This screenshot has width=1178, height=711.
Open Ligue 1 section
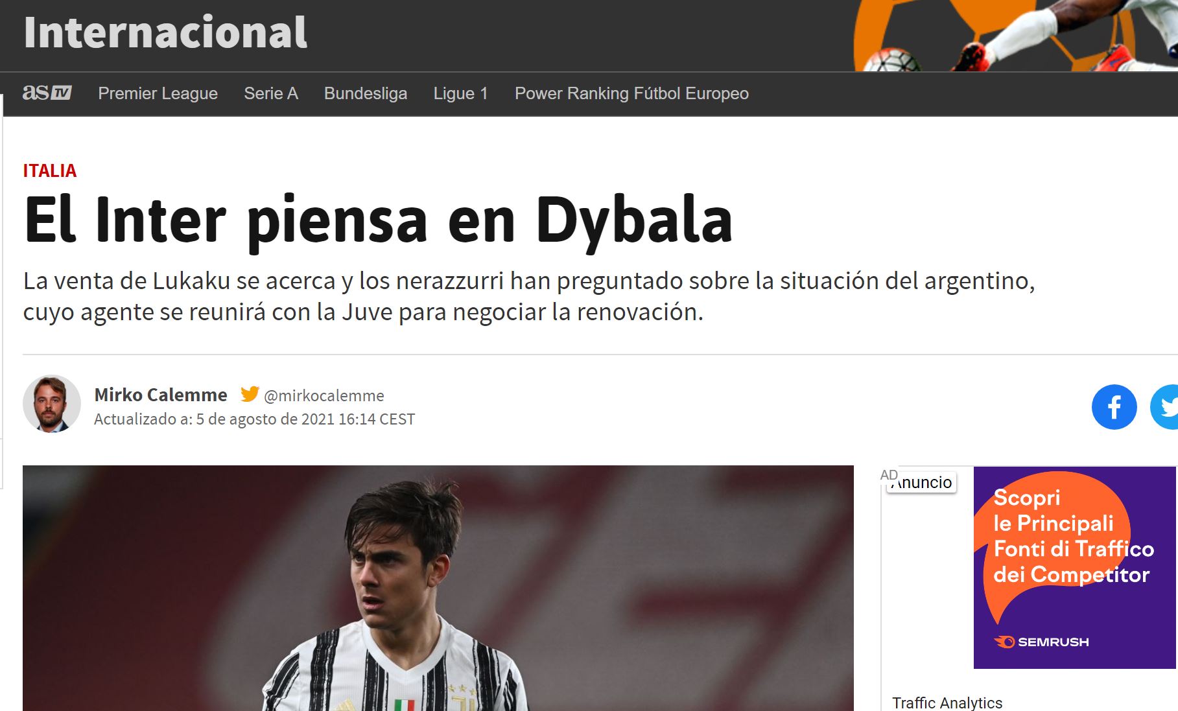(460, 93)
